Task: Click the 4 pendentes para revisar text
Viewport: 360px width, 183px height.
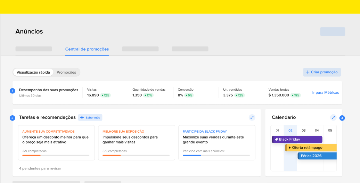Action: click(x=40, y=168)
